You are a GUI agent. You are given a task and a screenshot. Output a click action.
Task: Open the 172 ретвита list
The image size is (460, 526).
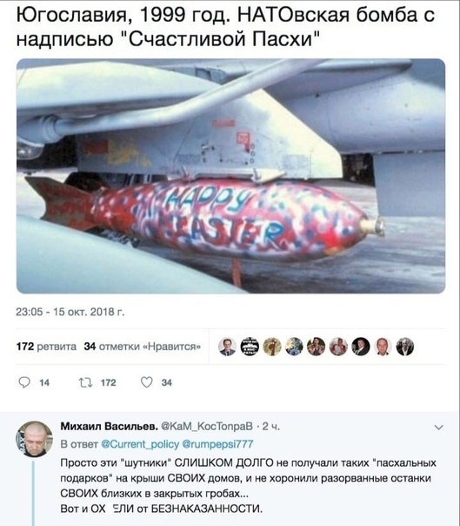[x=46, y=347]
